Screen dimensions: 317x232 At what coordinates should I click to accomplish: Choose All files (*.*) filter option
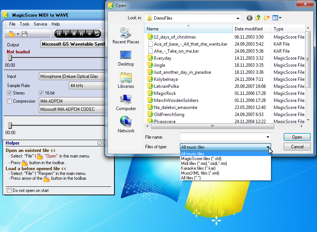point(226,178)
